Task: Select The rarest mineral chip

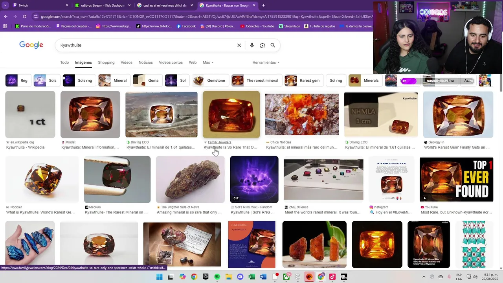Action: pyautogui.click(x=257, y=81)
